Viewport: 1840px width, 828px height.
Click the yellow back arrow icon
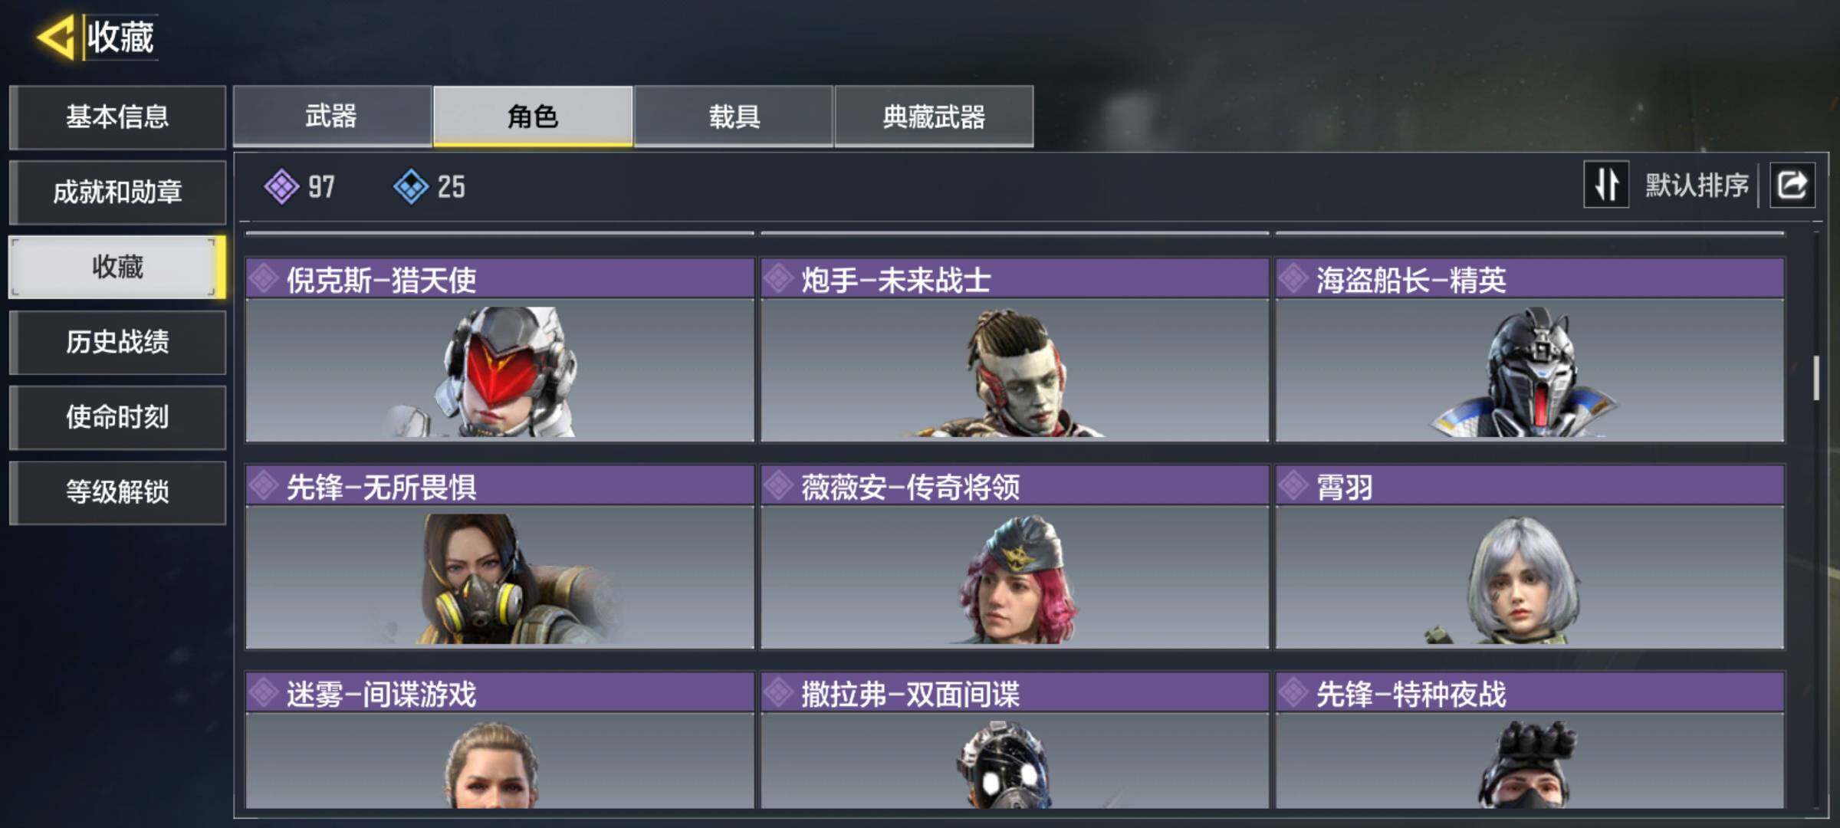tap(56, 37)
